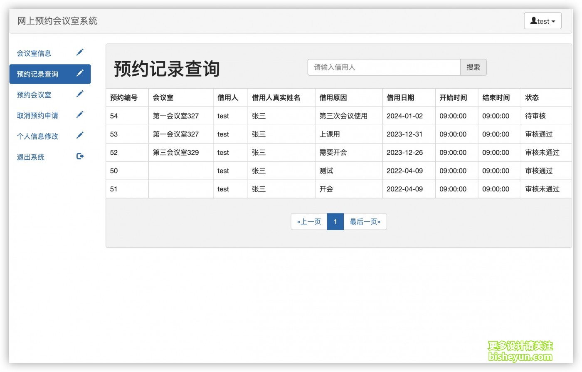582x372 pixels.
Task: Open the 会议室信息 menu item
Action: pos(34,53)
